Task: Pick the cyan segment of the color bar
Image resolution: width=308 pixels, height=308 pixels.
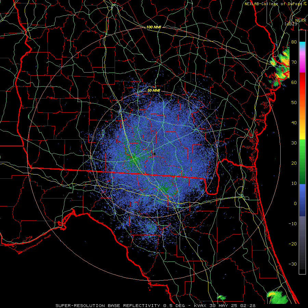Action: click(x=302, y=45)
